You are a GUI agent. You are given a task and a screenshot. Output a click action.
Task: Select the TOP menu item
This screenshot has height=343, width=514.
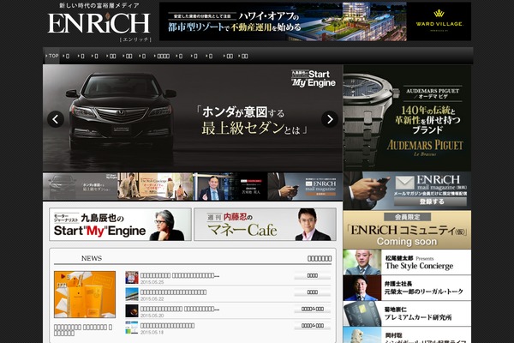point(51,56)
